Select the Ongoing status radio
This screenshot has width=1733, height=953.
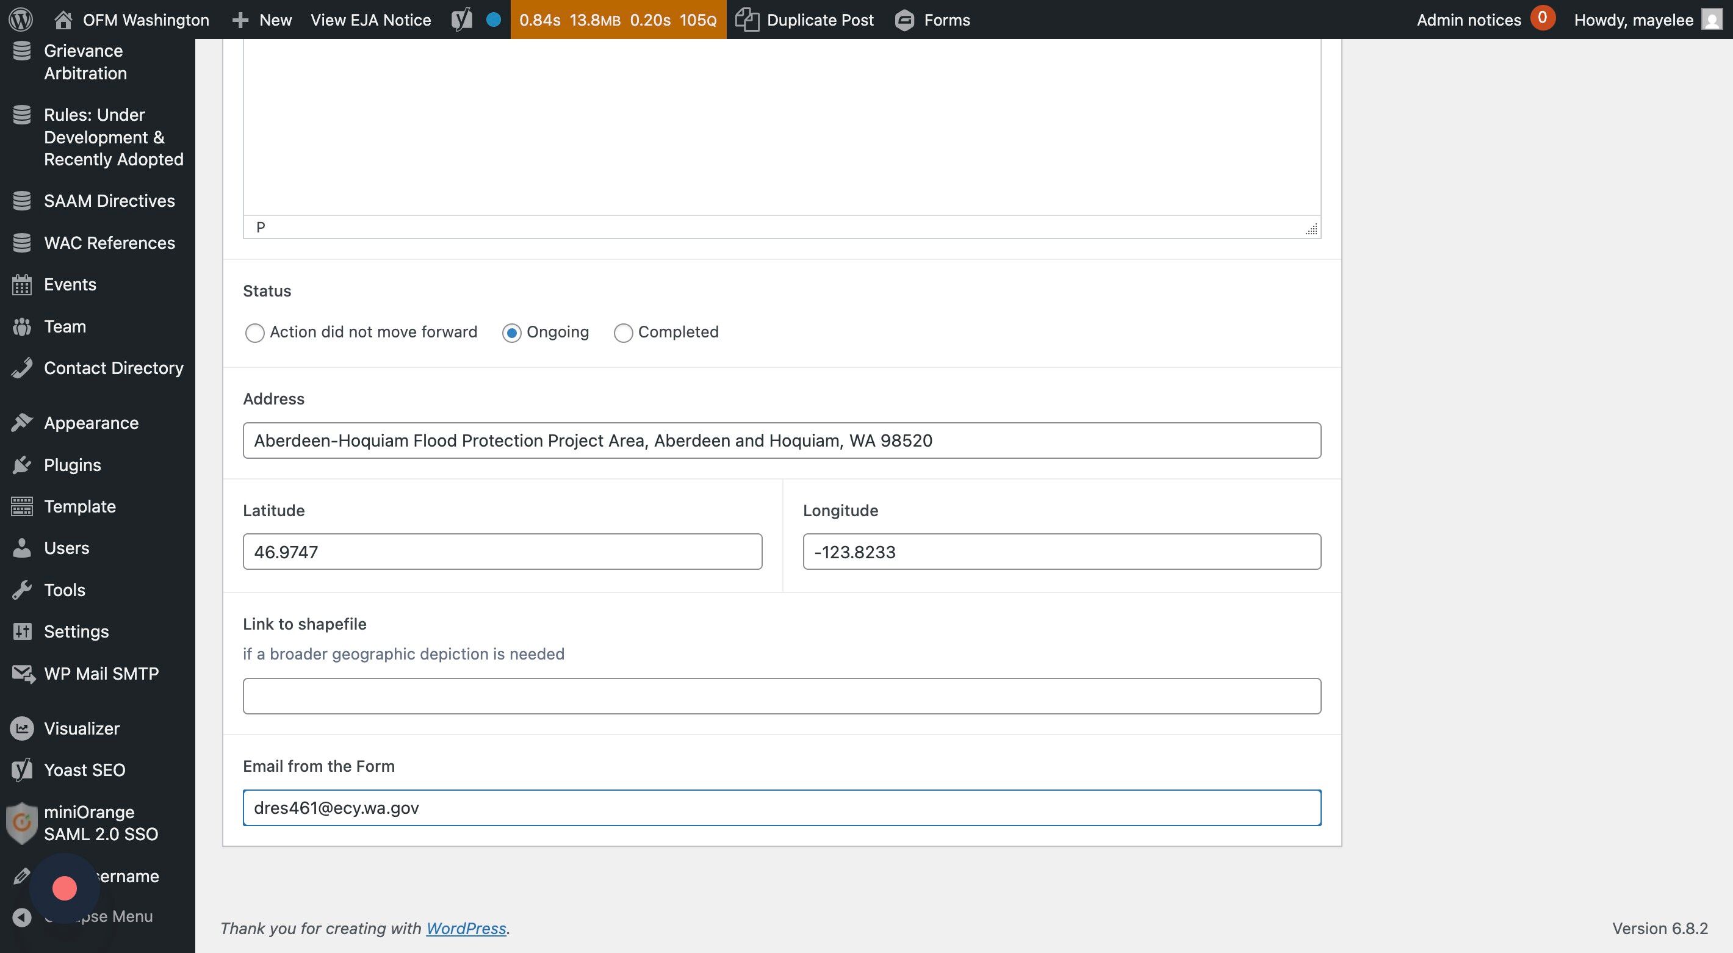tap(511, 333)
